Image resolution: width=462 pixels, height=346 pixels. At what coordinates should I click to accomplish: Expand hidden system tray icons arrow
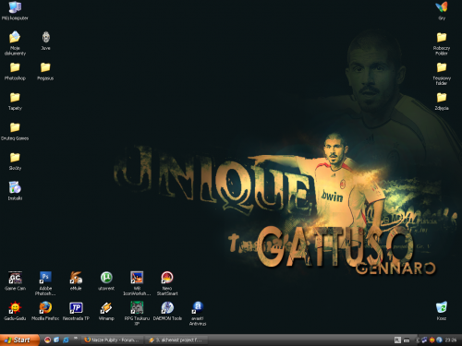click(418, 340)
